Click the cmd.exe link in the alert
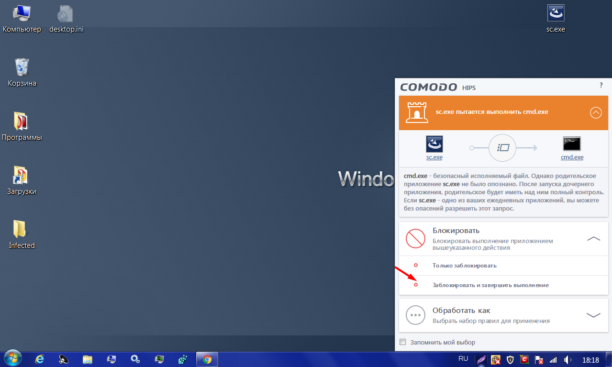The height and width of the screenshot is (367, 612). [572, 157]
